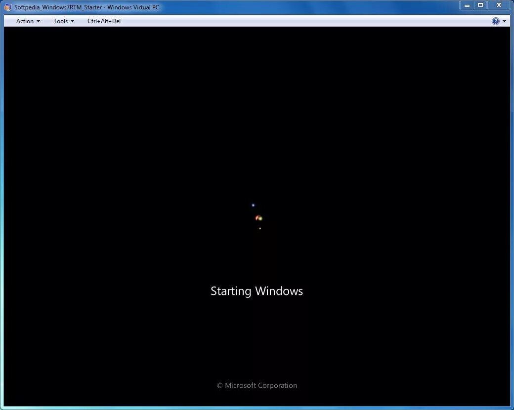Send Ctrl+Alt+Del to the virtual machine

coord(104,21)
